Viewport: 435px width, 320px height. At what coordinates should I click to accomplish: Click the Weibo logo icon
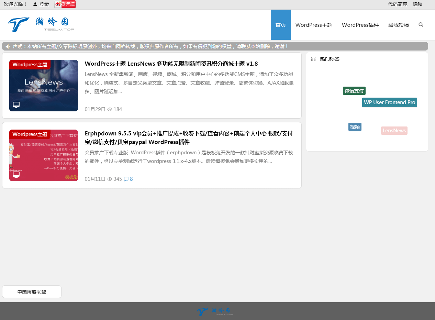click(58, 4)
